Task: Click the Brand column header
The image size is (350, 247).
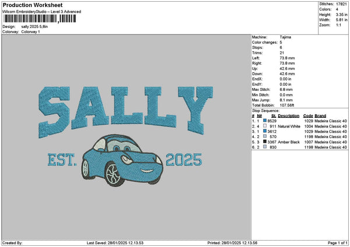Action: (321, 115)
